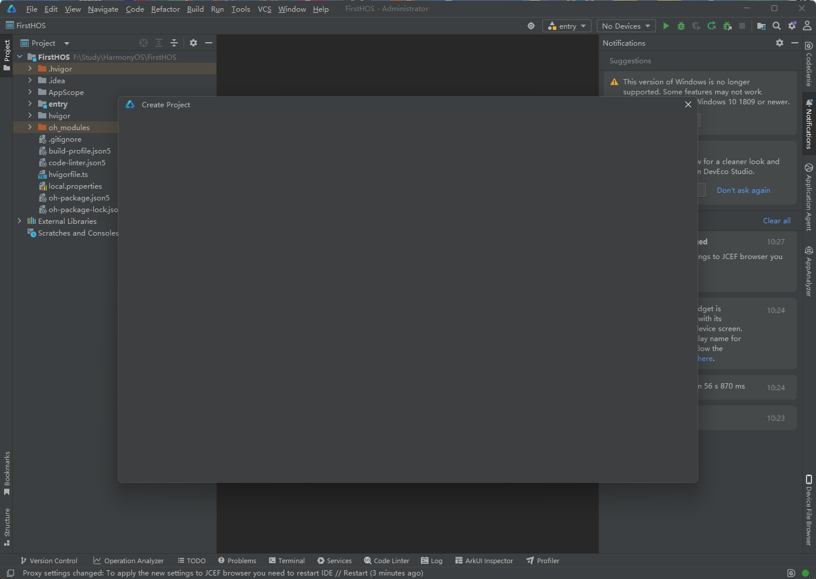Screen dimensions: 816x579
Task: Open Notifications panel settings gear
Action: coord(780,43)
